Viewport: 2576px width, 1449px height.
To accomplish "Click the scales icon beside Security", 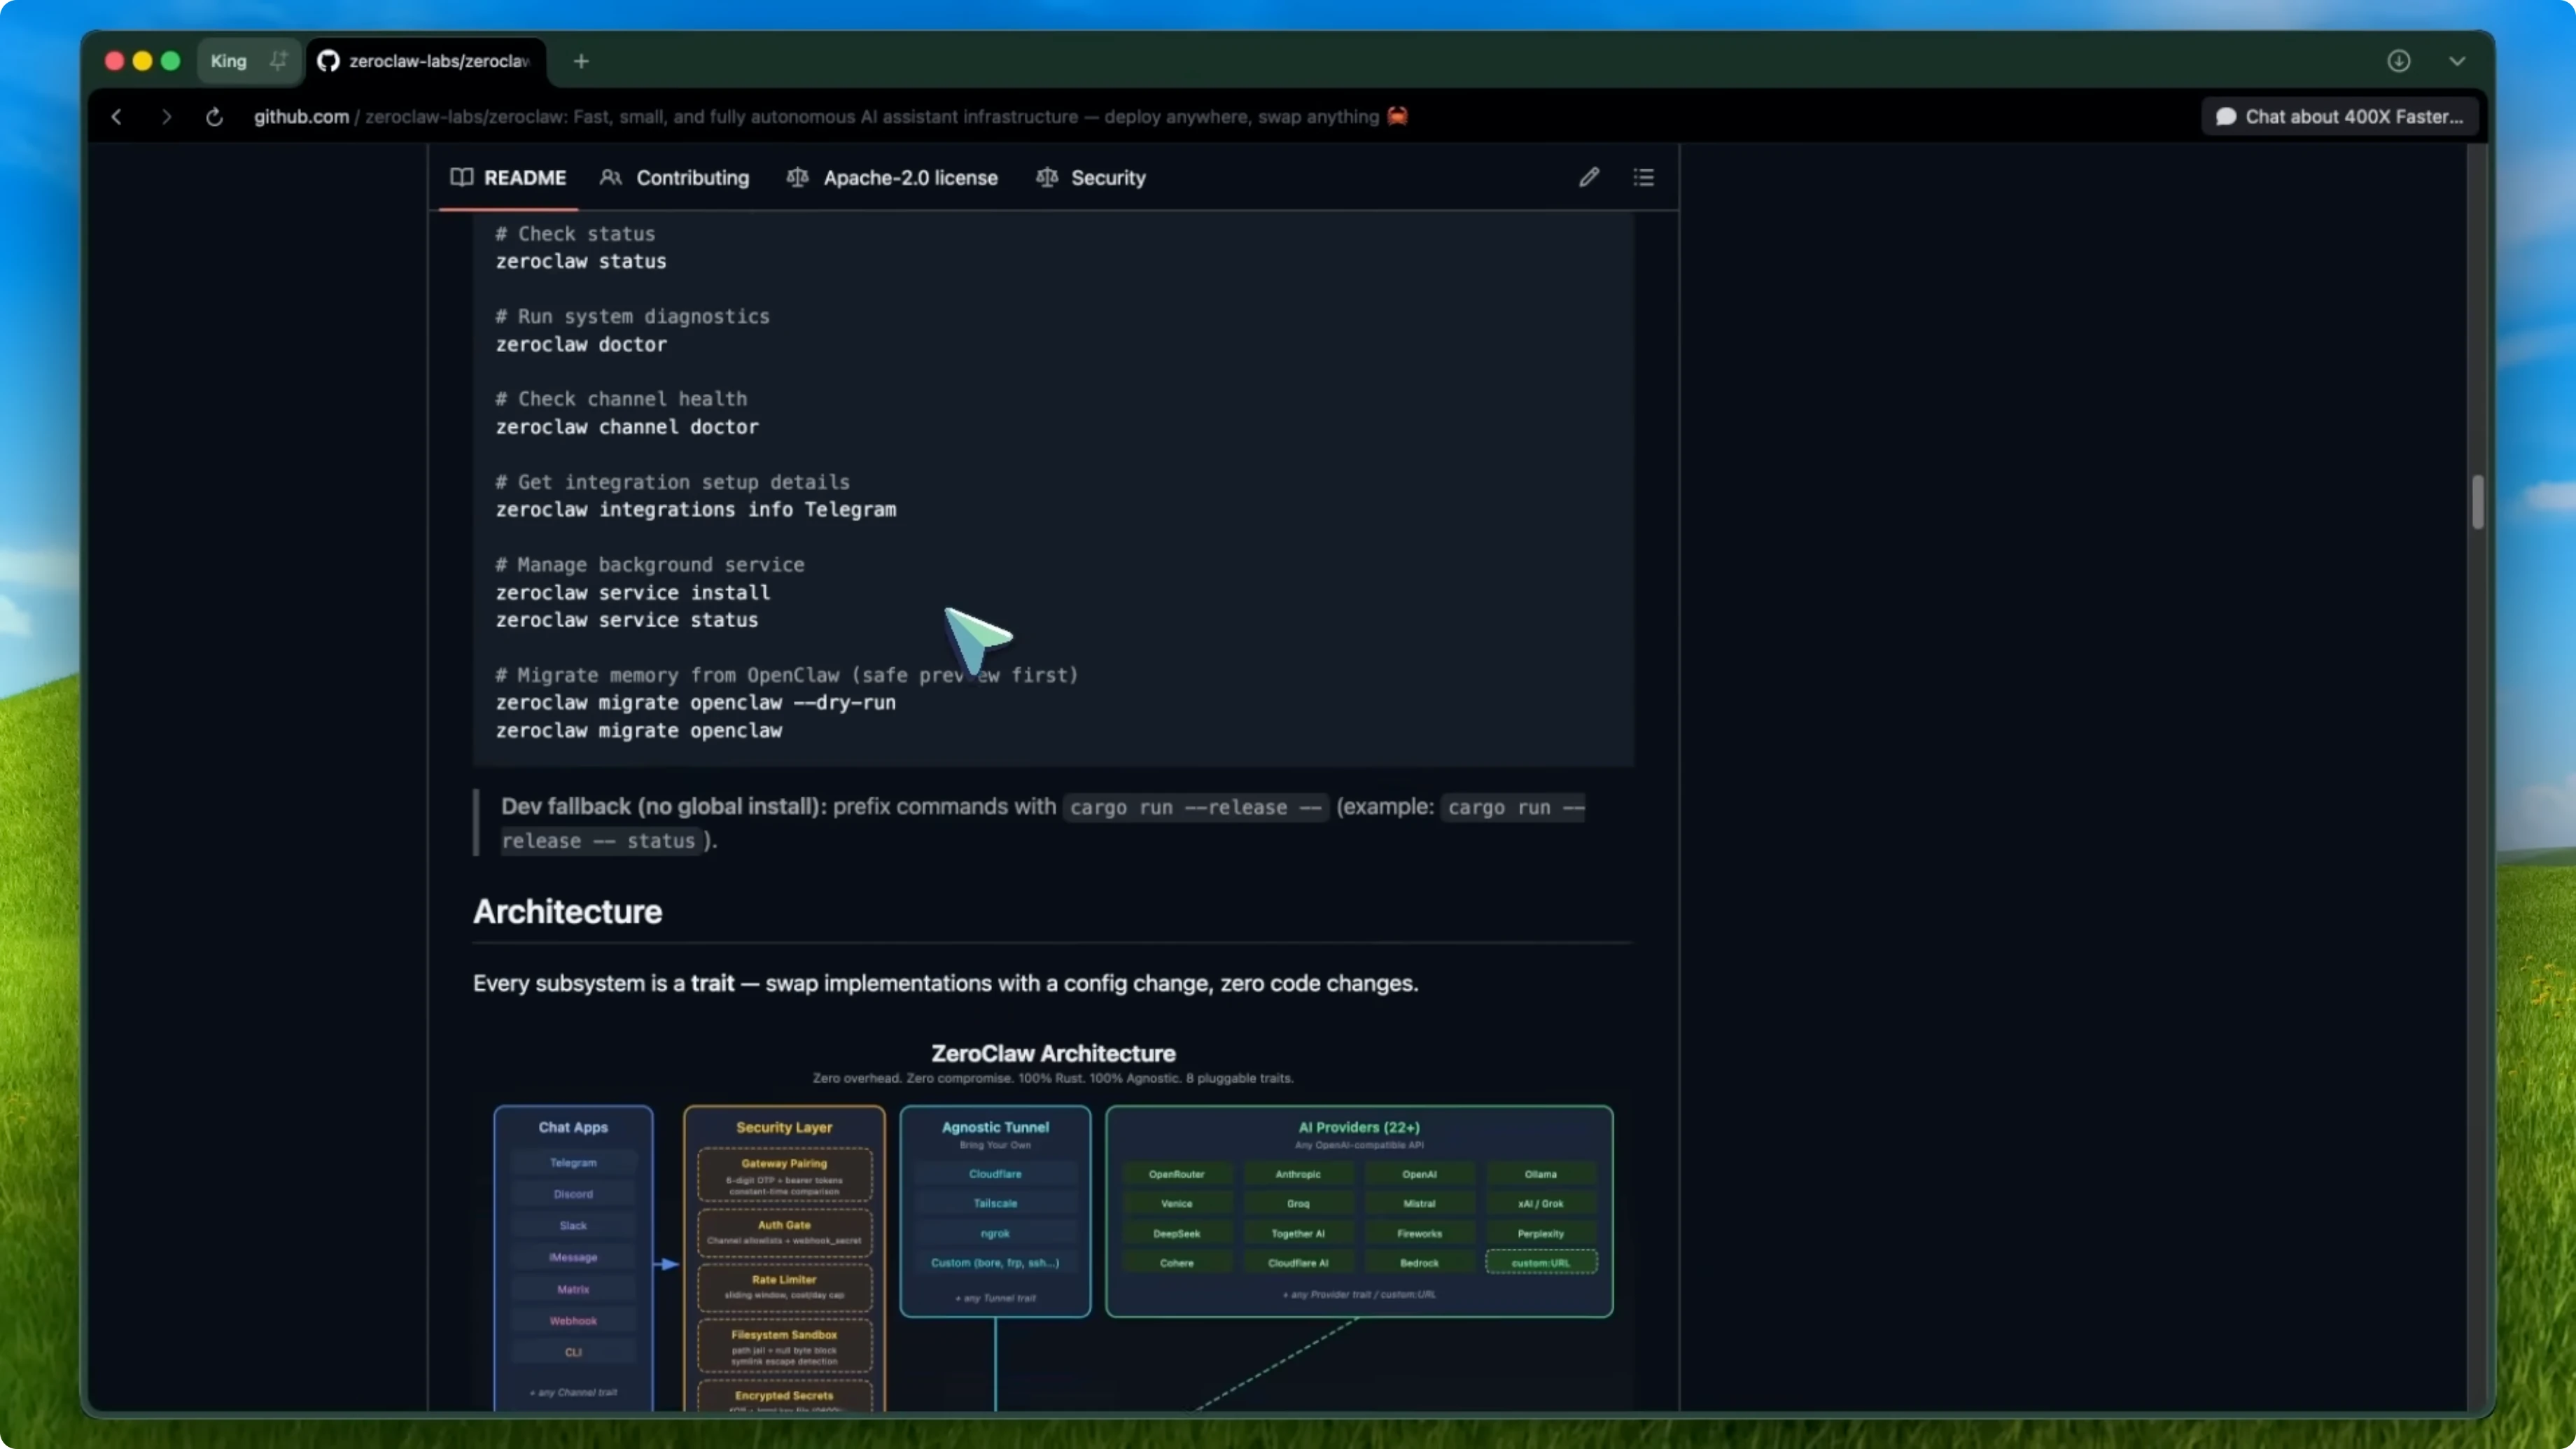I will tap(1046, 177).
